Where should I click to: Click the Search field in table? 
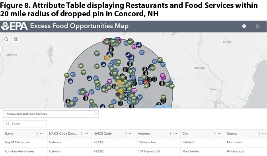coord(25,123)
